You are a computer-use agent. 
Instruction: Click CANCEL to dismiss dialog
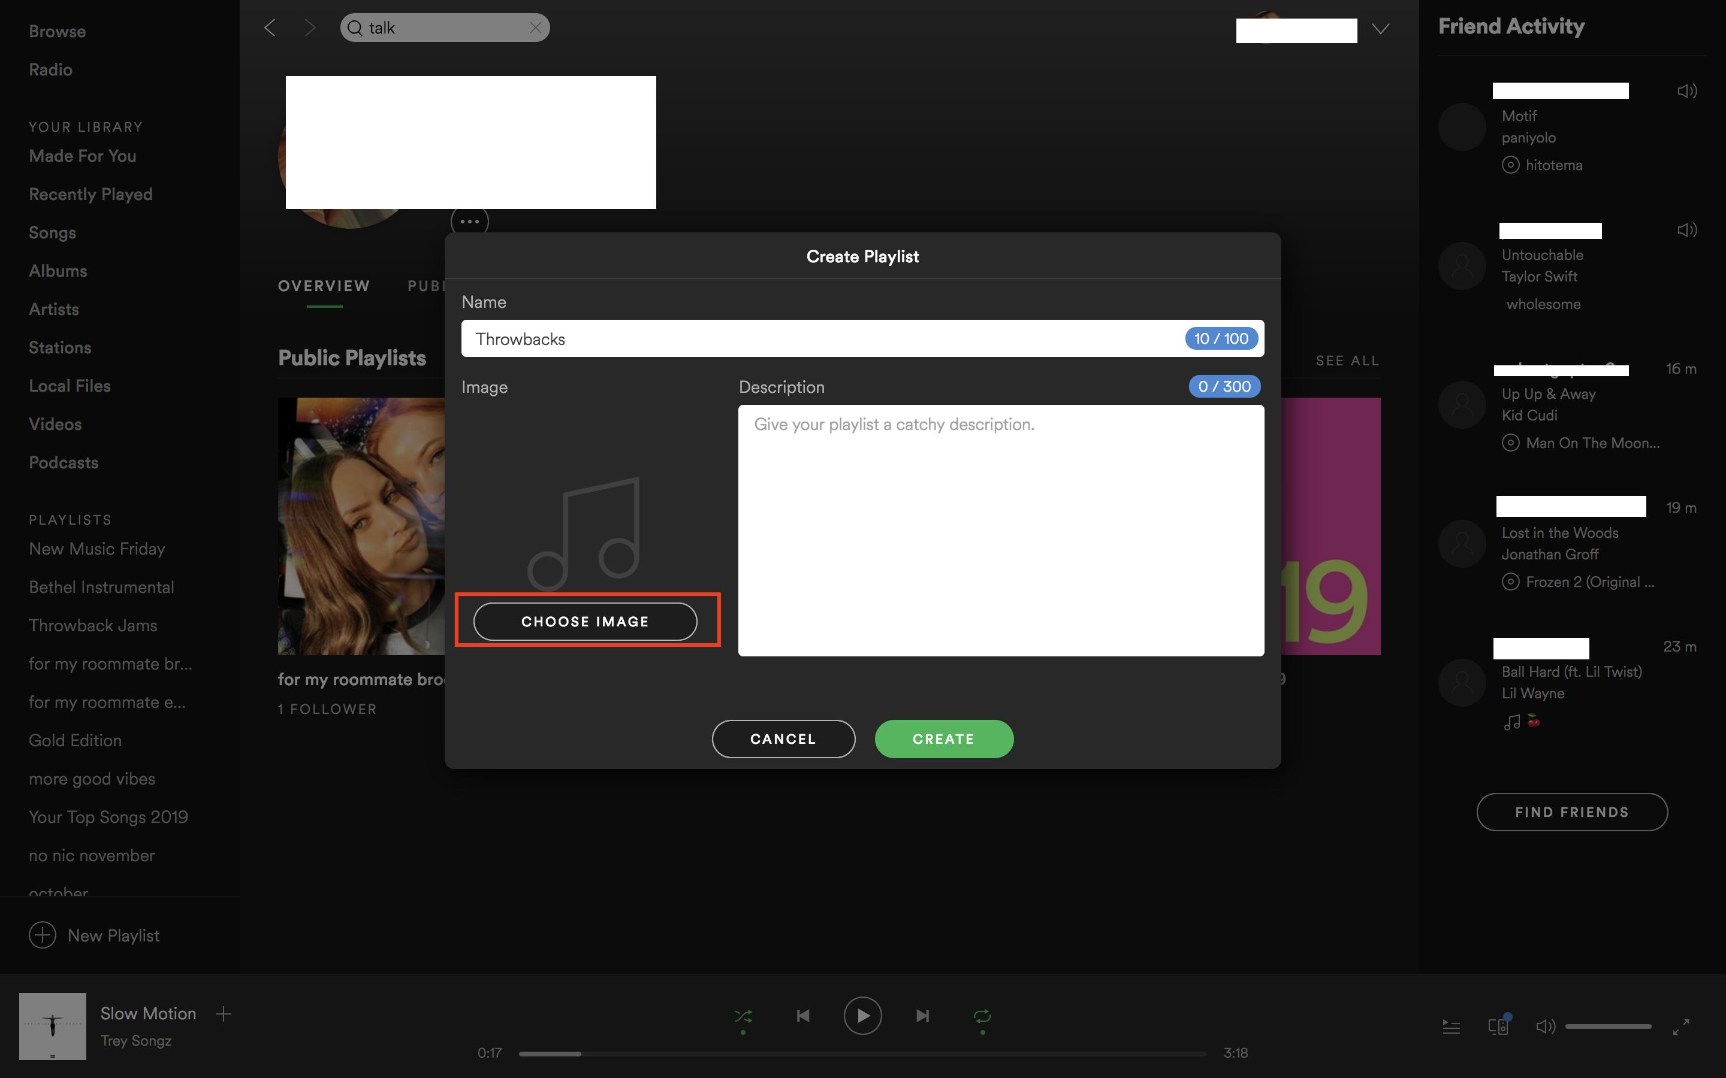click(781, 738)
